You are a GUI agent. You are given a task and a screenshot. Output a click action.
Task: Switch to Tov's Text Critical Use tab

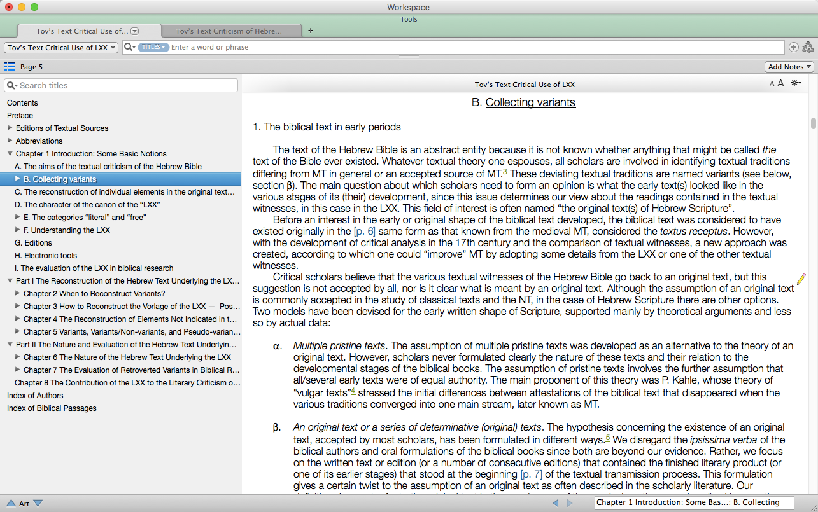point(89,31)
